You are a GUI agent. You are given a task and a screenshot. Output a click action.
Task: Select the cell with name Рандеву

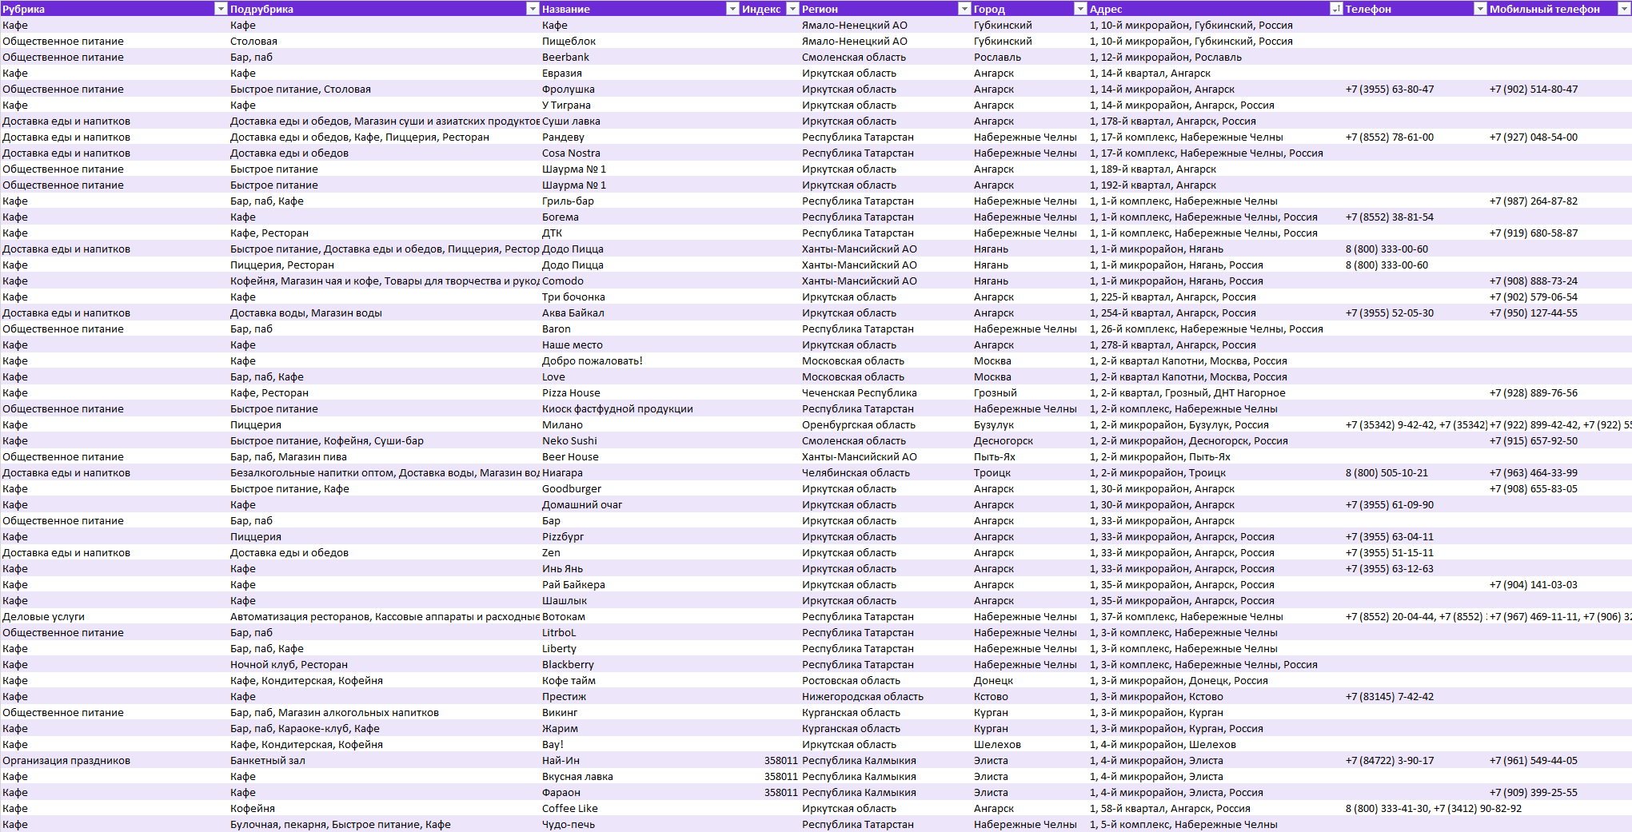click(640, 137)
